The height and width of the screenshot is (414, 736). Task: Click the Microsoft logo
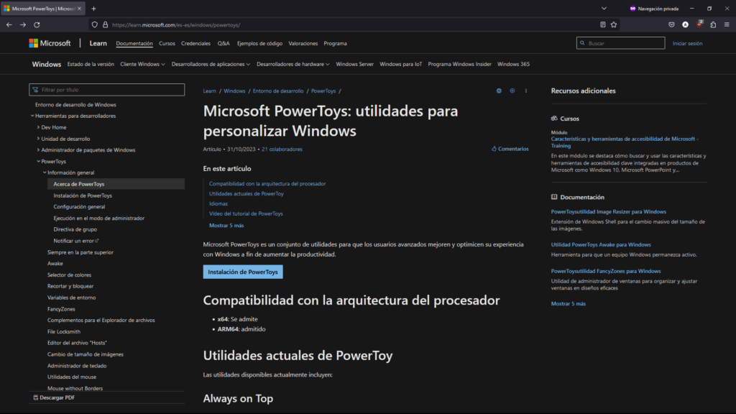pyautogui.click(x=50, y=43)
